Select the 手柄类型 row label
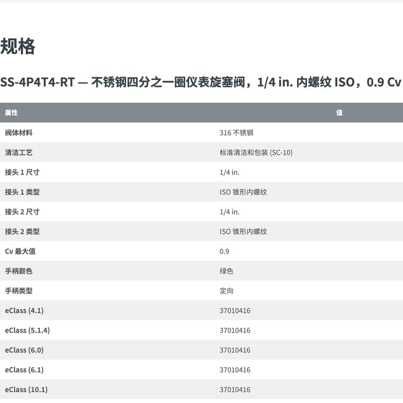 (19, 291)
